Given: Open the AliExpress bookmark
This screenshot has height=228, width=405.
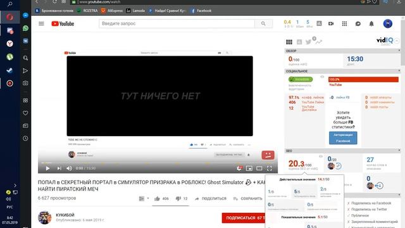Looking at the screenshot, I should coord(112,11).
